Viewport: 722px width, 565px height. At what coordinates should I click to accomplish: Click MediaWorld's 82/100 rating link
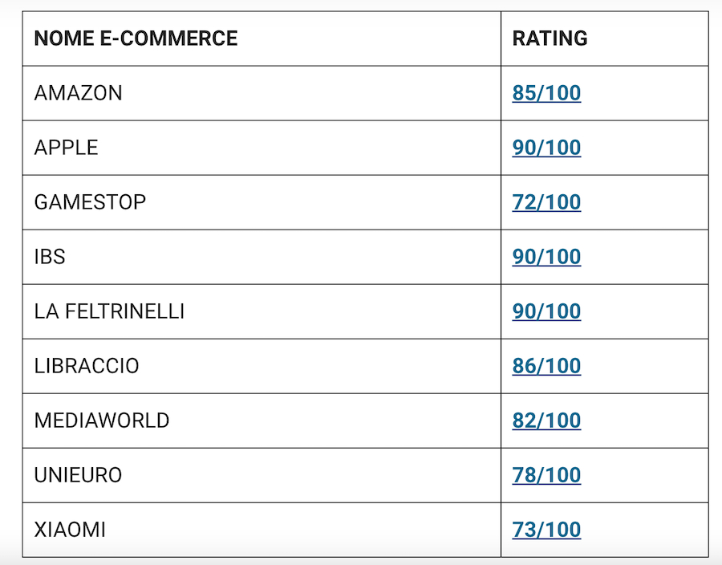[x=546, y=421]
